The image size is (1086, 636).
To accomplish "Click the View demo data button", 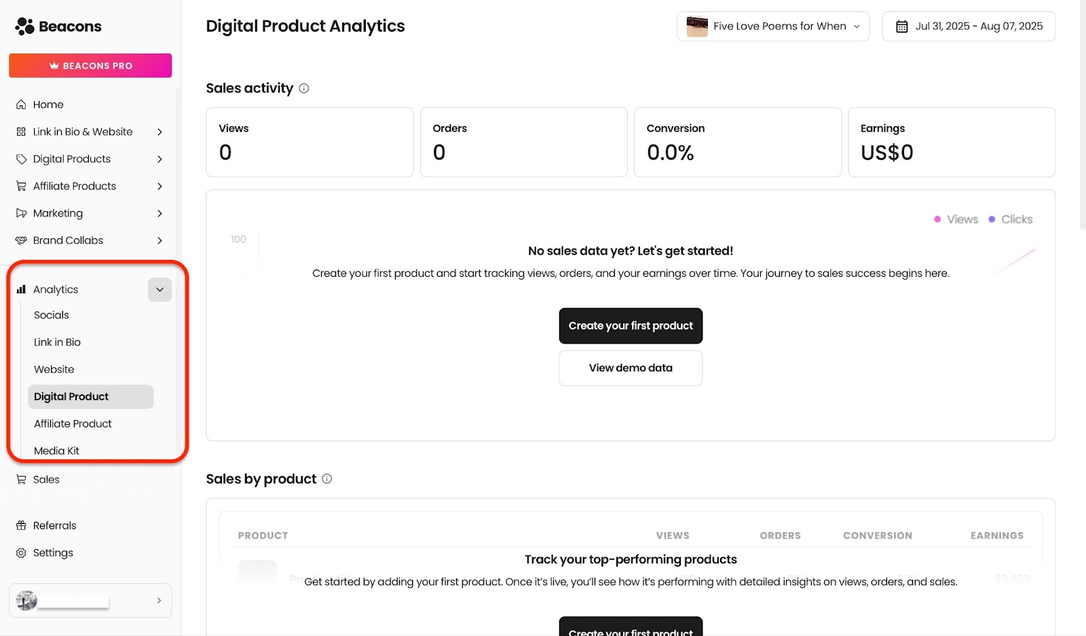I will [631, 368].
